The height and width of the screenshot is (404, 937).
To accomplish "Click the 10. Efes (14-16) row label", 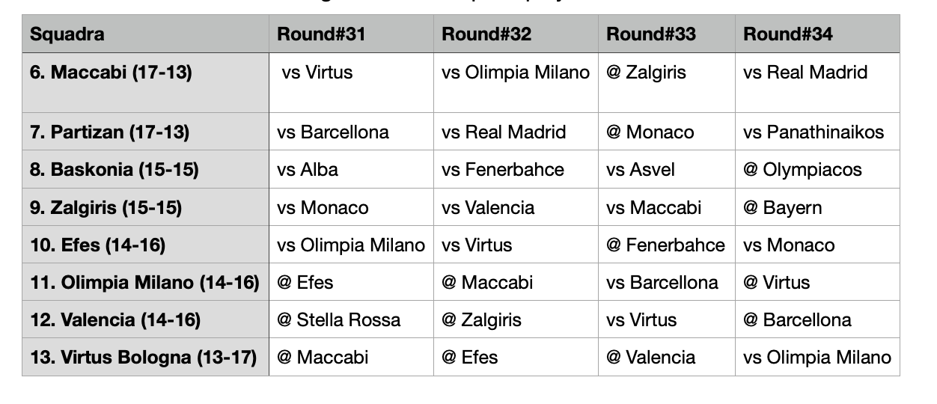I will click(145, 245).
